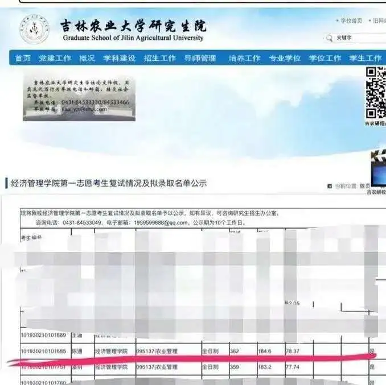Open the 招生工作 menu item
386x385 pixels.
tap(160, 58)
